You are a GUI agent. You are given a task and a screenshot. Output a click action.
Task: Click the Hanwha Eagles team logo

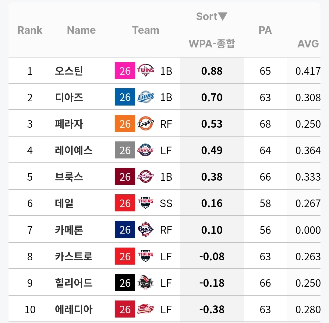[x=146, y=123]
